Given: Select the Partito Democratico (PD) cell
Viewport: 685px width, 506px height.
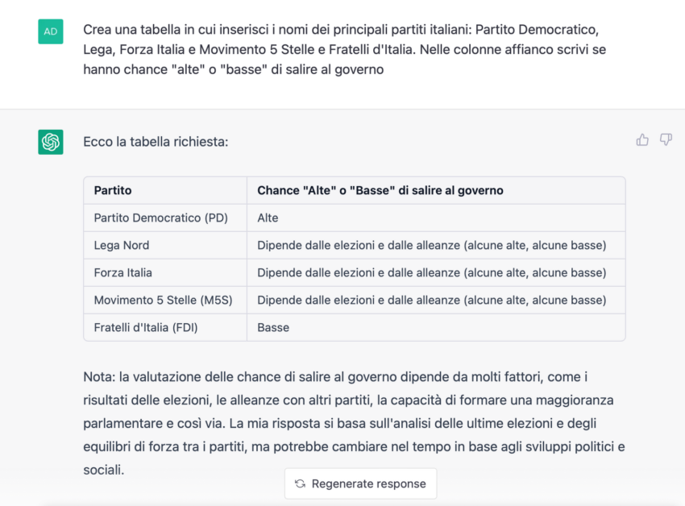Looking at the screenshot, I should (165, 218).
